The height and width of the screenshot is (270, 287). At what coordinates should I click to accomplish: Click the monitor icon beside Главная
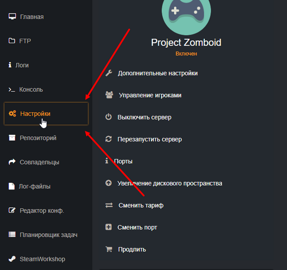12,17
